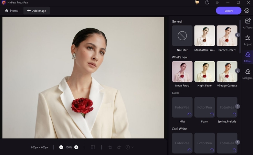Select the No Filter option

click(182, 36)
